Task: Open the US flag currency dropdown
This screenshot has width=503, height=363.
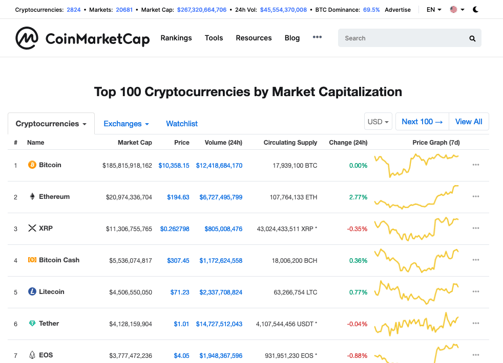Action: 457,10
